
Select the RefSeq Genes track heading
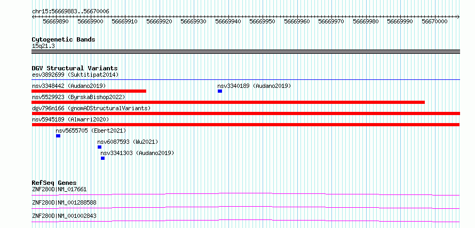54,183
